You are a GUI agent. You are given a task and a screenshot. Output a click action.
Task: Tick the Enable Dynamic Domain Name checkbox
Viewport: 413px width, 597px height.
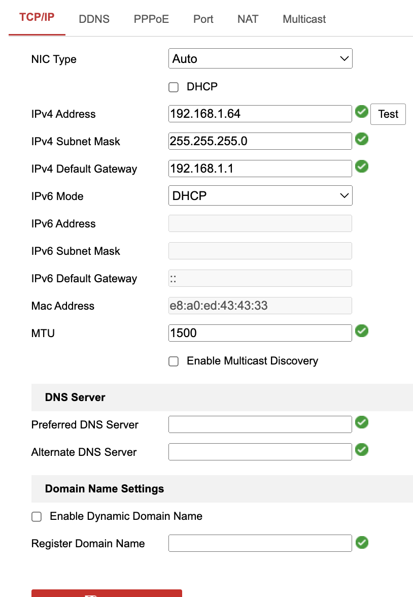[37, 517]
